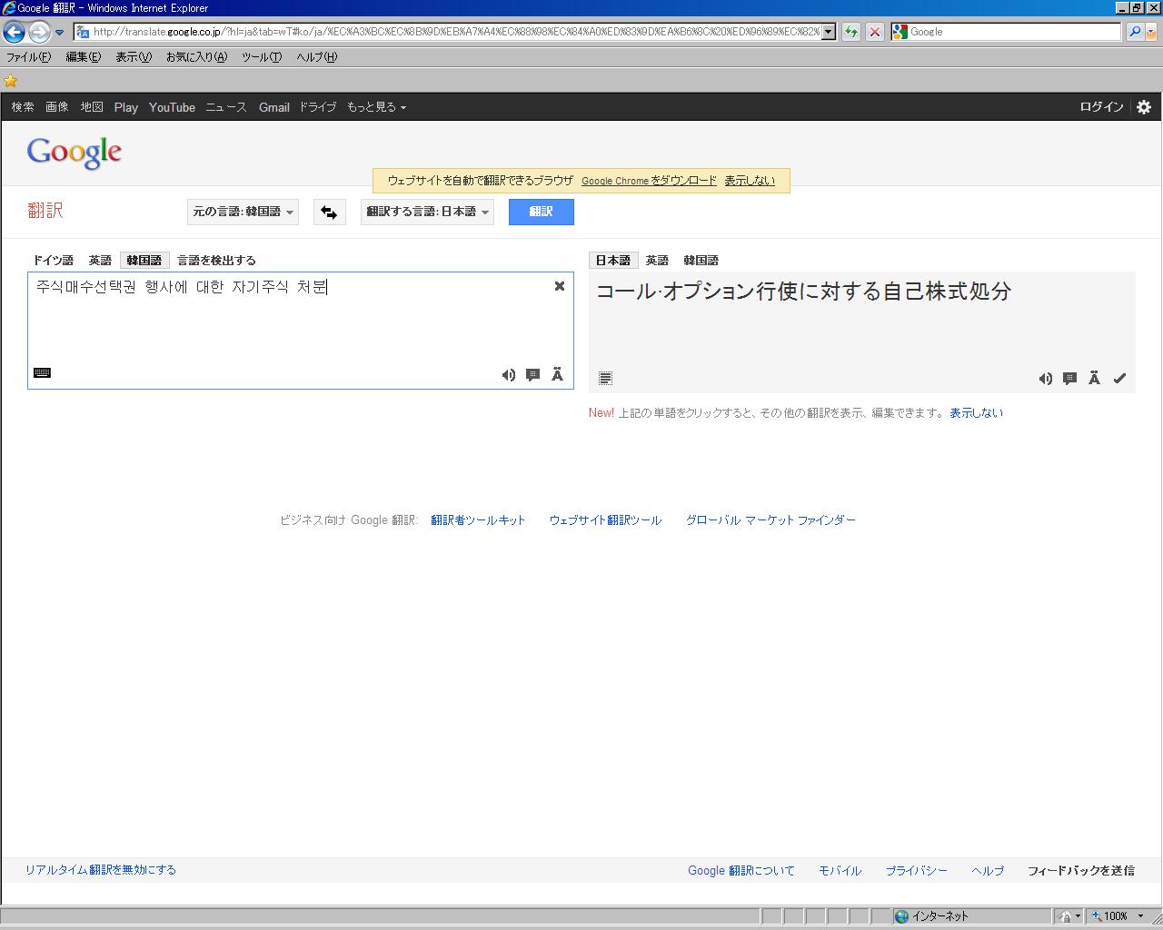Open target language dropdown 翻訳する言語: 日本語
The height and width of the screenshot is (930, 1163).
pos(427,212)
